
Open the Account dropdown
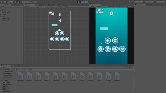[138, 2]
